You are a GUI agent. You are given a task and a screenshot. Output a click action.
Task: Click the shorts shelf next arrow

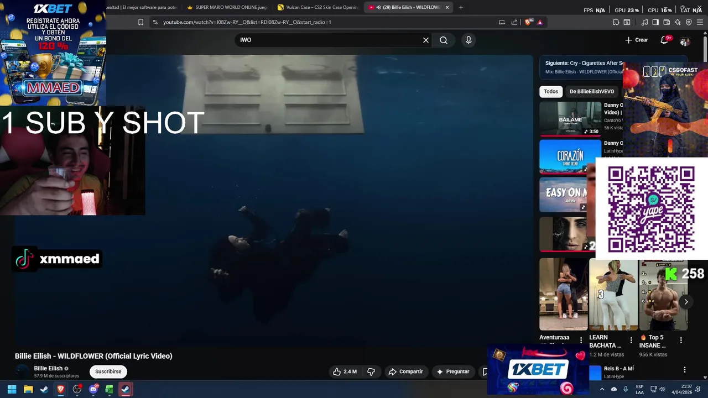(686, 302)
